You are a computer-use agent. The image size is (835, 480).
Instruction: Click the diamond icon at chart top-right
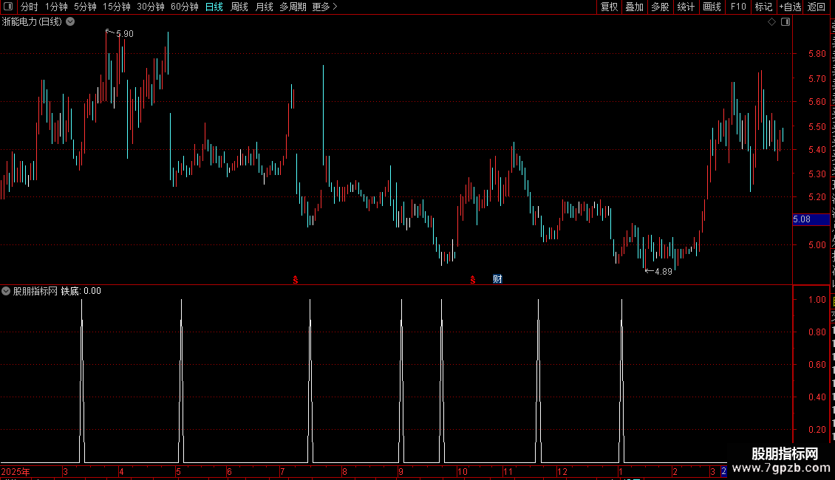(x=771, y=22)
